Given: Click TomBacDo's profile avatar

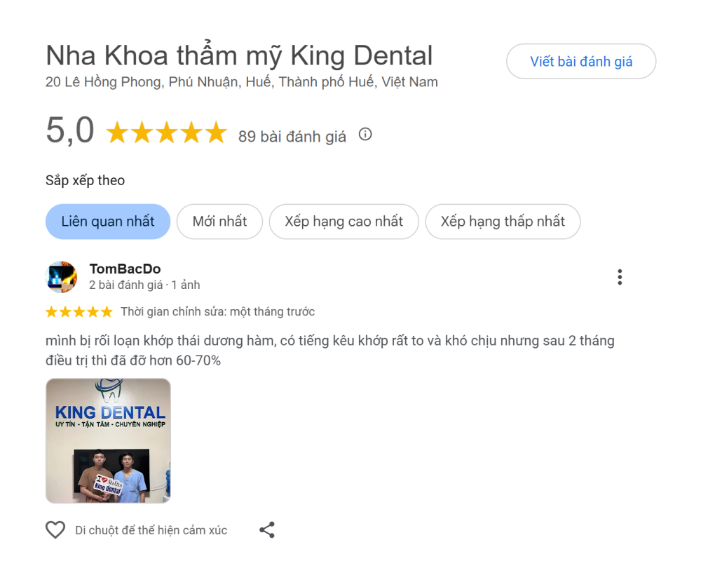Looking at the screenshot, I should coord(62,277).
